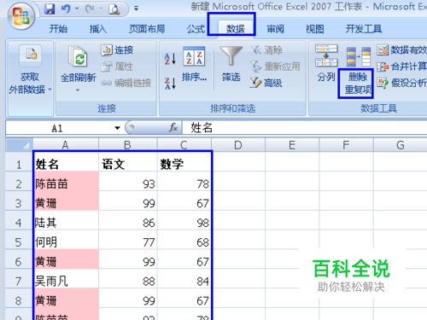
Task: Open the 视图 ribbon tab
Action: [x=315, y=29]
